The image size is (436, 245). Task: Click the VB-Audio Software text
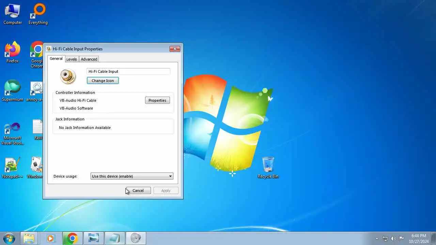pos(76,108)
